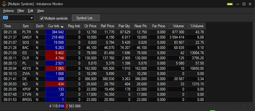Select the BRDG symbol cell
The width and height of the screenshot is (255, 111).
(27, 100)
